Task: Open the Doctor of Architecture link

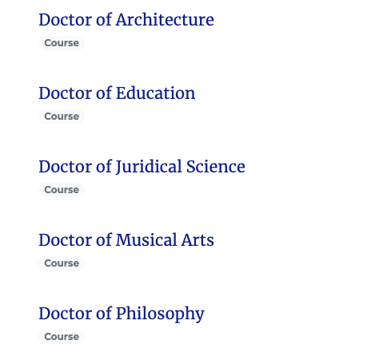Action: pos(126,20)
